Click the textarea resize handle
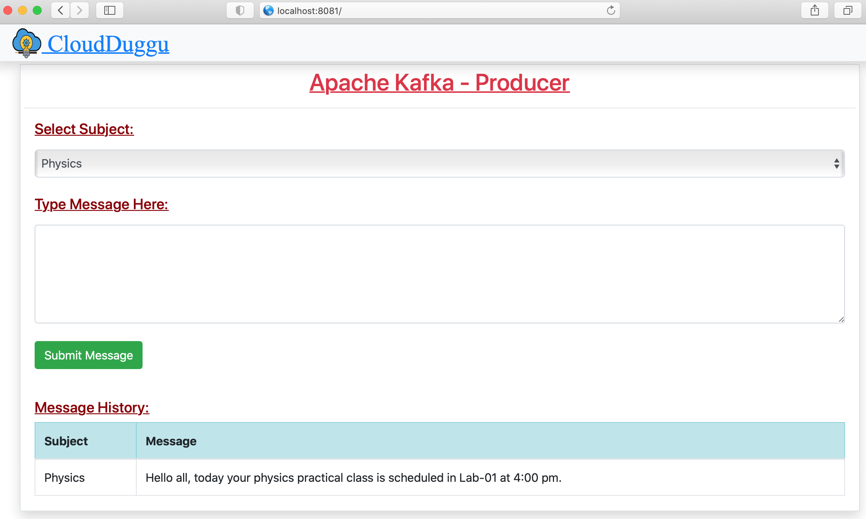This screenshot has width=866, height=519. [x=841, y=319]
